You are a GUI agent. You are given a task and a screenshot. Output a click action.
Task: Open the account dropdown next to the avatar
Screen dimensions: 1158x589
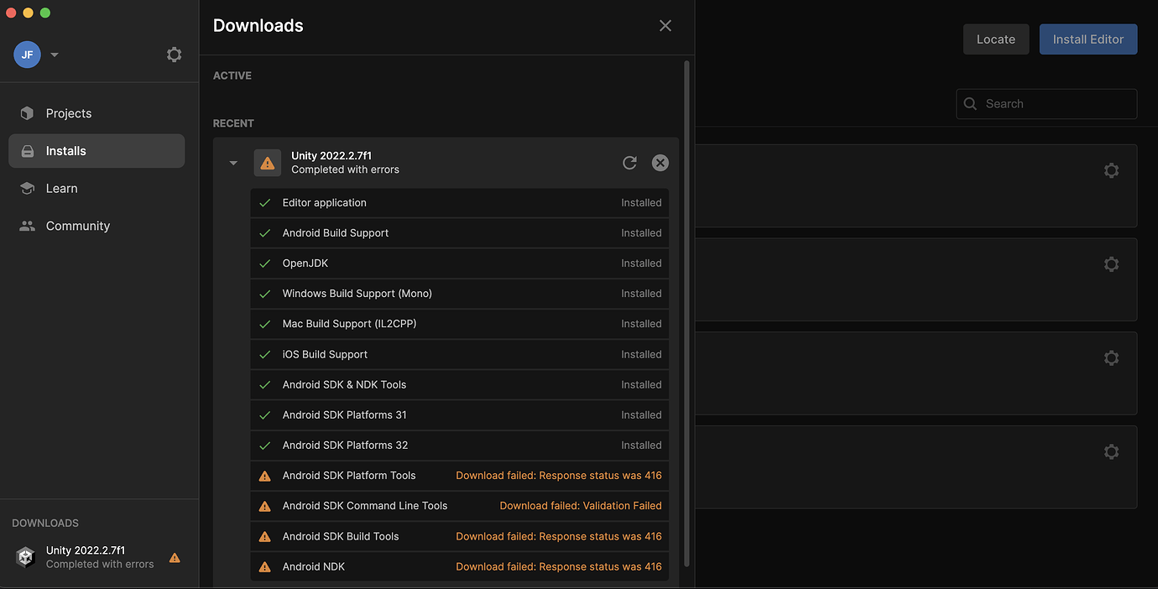point(54,54)
